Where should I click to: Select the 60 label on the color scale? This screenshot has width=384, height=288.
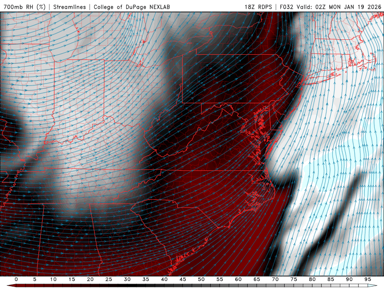[238, 279]
